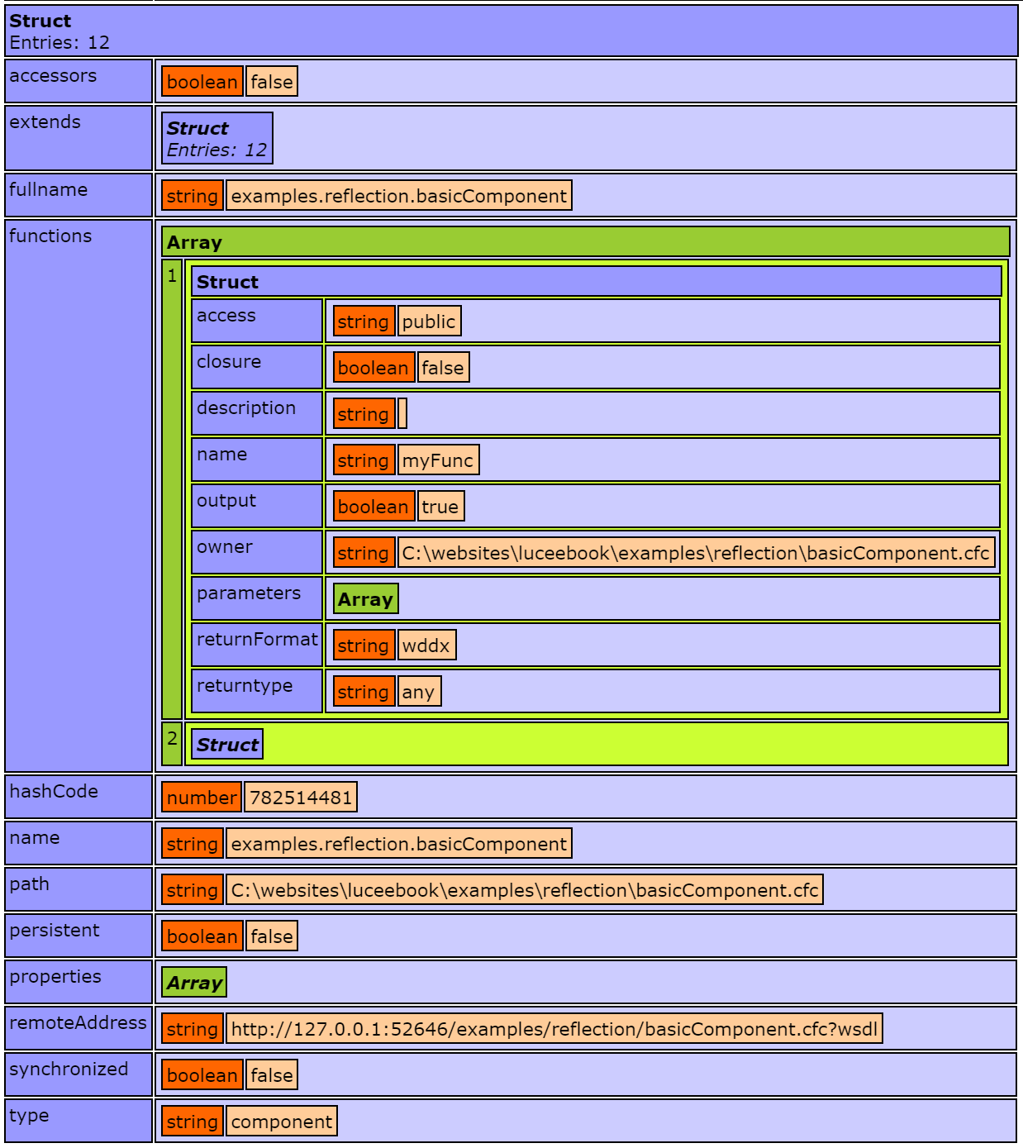Select the hashCode value 782514481
This screenshot has height=1148, width=1023.
point(301,798)
